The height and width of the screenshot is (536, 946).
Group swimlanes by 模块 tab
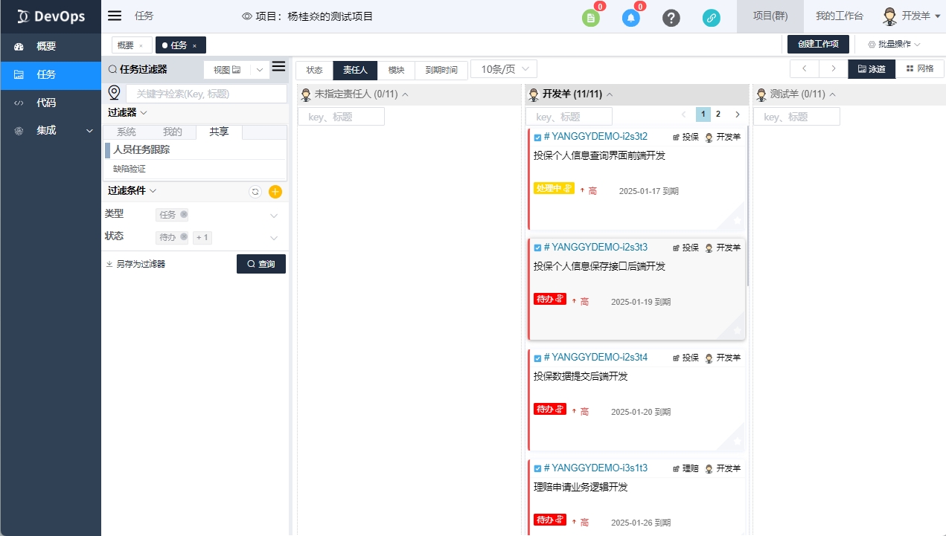[x=396, y=70]
